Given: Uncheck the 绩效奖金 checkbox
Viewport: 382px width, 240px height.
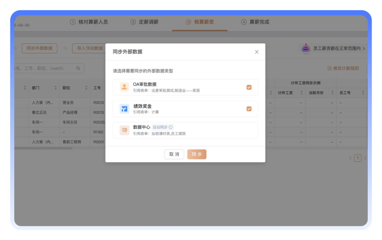Looking at the screenshot, I should (x=249, y=109).
